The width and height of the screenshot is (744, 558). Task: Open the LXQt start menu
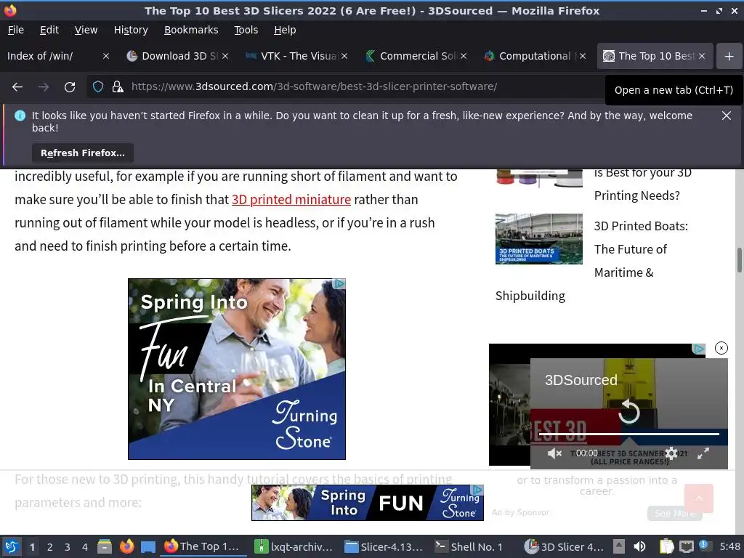[12, 547]
